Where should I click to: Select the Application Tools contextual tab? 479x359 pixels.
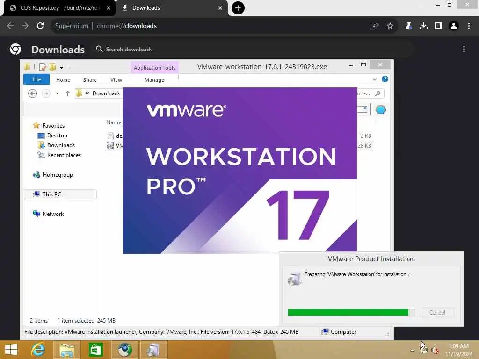pyautogui.click(x=154, y=68)
